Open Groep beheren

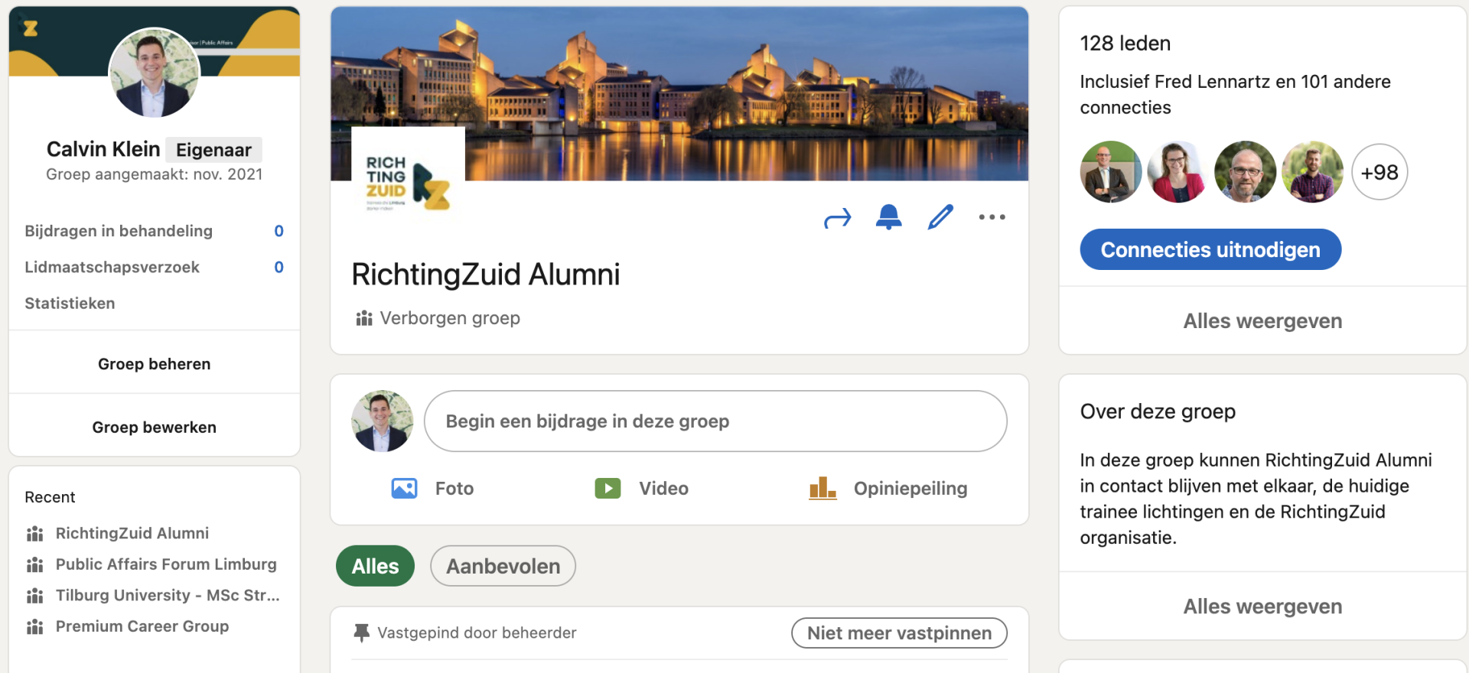coord(154,364)
